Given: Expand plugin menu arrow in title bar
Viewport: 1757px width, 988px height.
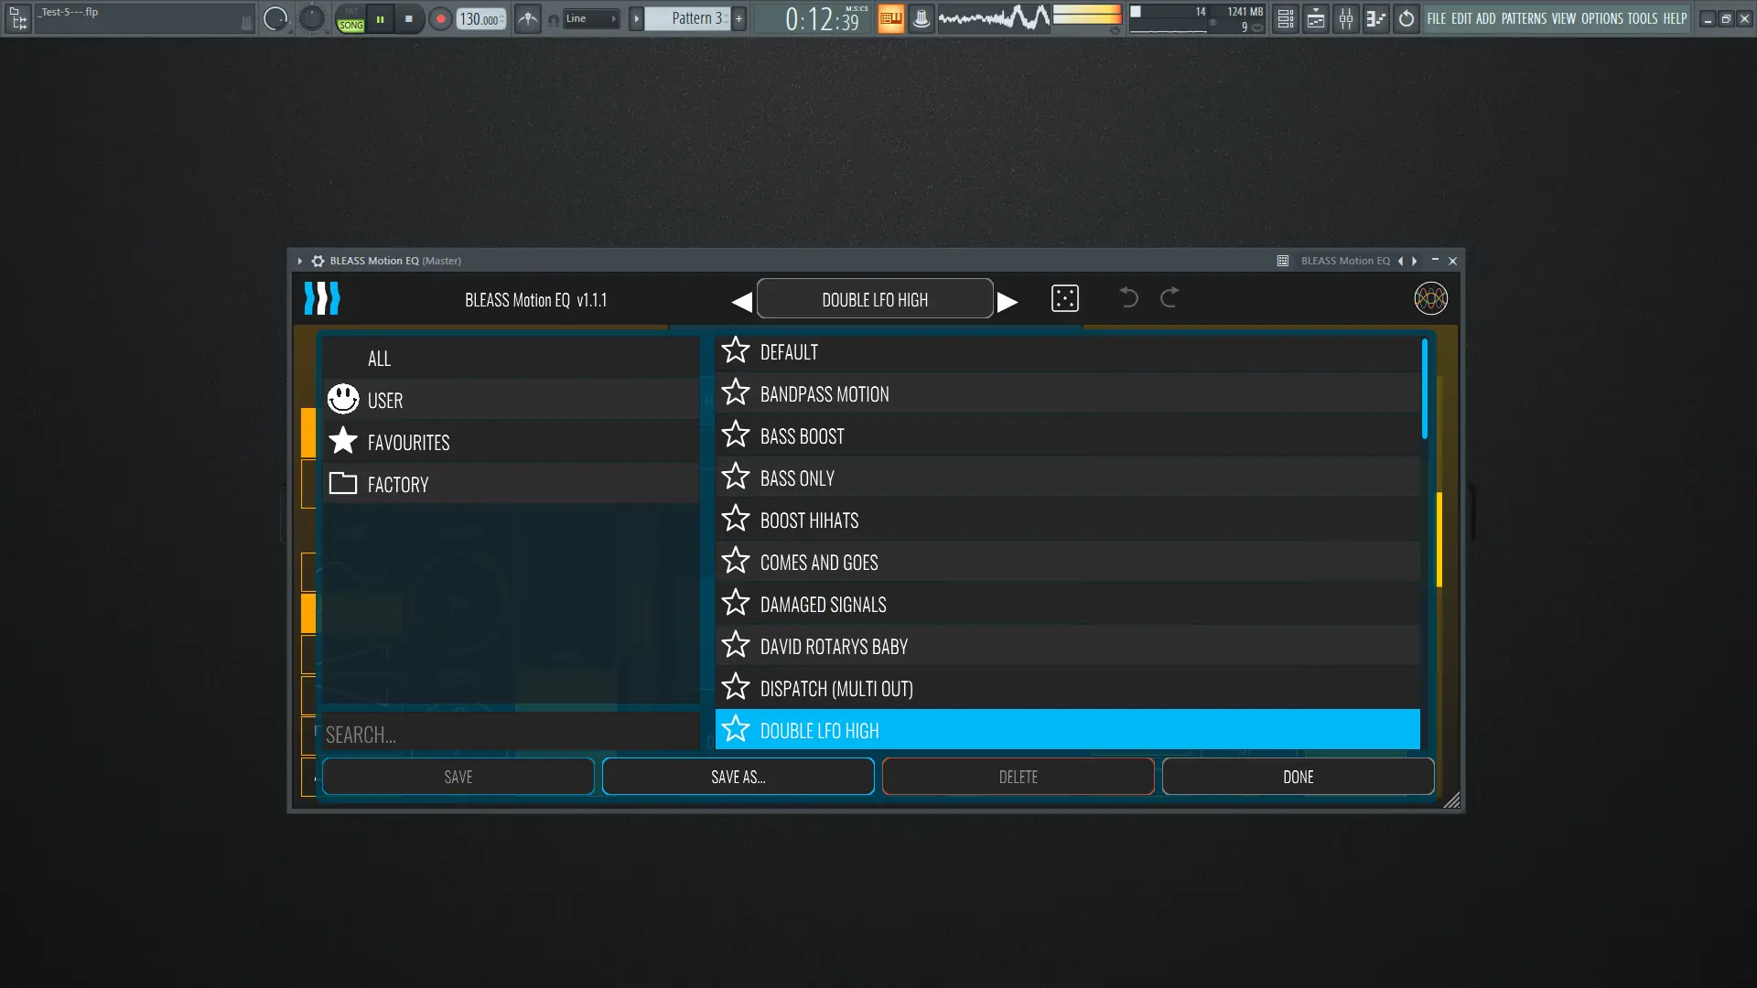Looking at the screenshot, I should pyautogui.click(x=299, y=261).
